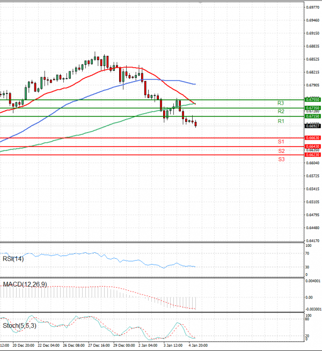The image size is (322, 351).
Task: Click the S3 support level label
Action: click(281, 159)
